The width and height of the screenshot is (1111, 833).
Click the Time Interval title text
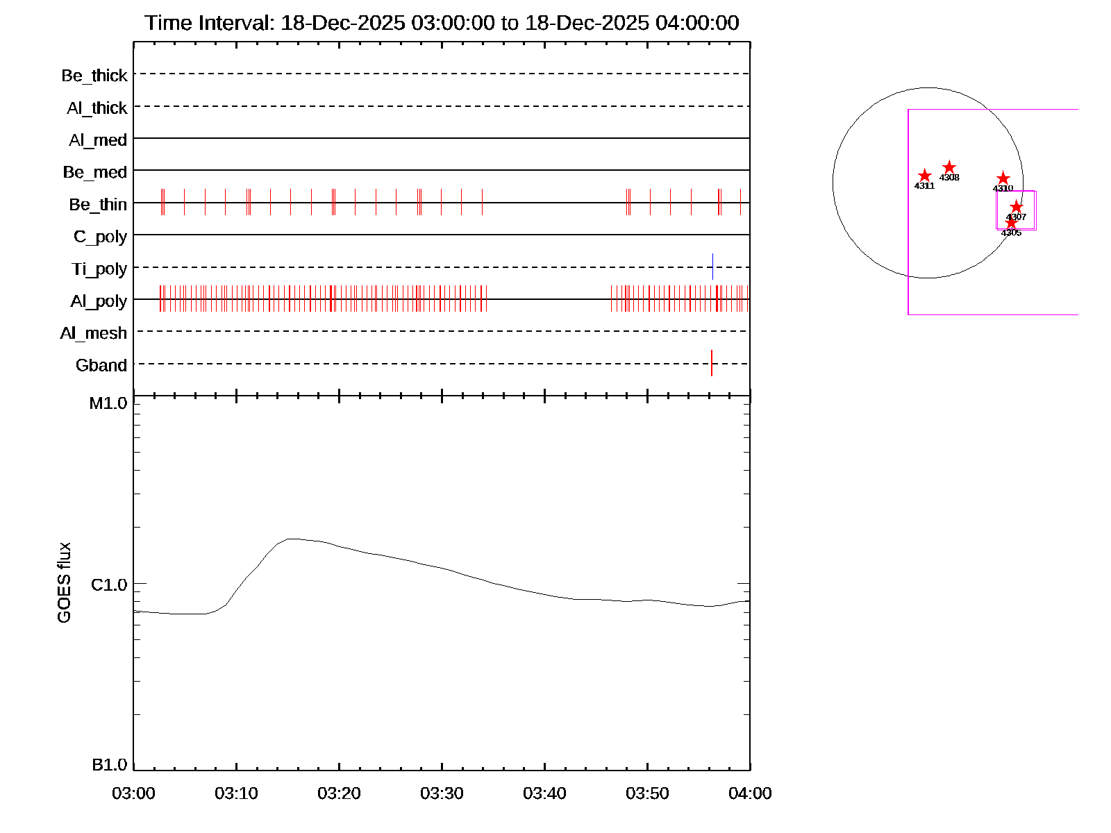442,23
